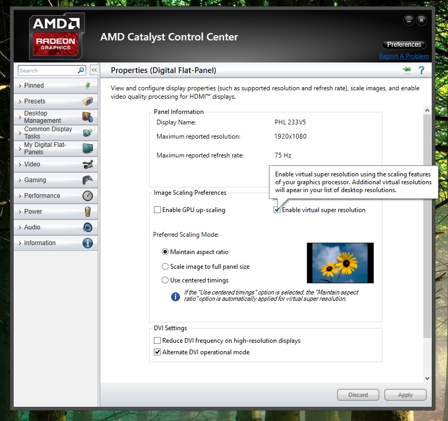Open help via question mark icon
This screenshot has height=421, width=448.
coord(421,70)
